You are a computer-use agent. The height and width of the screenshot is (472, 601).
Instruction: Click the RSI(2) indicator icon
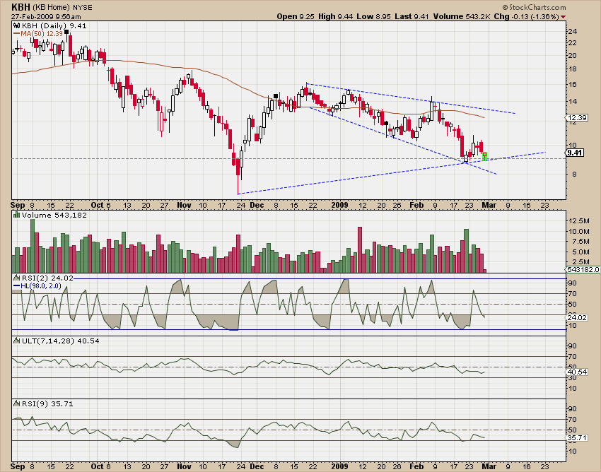pyautogui.click(x=16, y=278)
